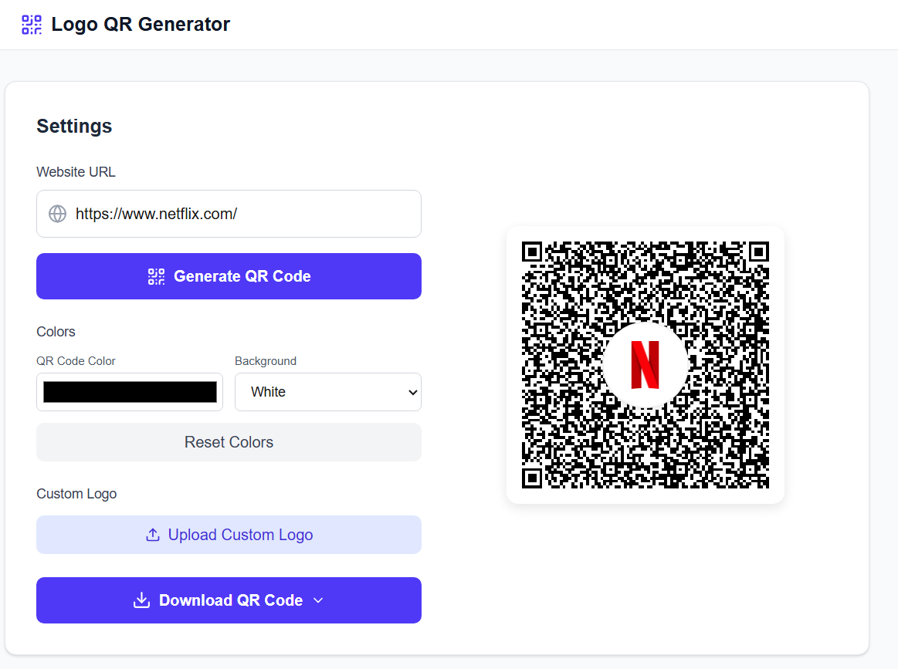Viewport: 898px width, 669px height.
Task: Open the black QR Code Color swatch
Action: [x=130, y=392]
